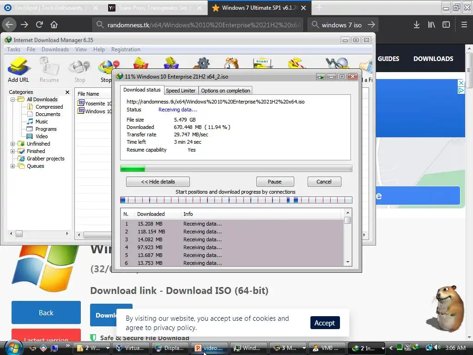Toggle the browser sidebar icon
Image resolution: width=473 pixels, height=355 pixels.
click(446, 25)
